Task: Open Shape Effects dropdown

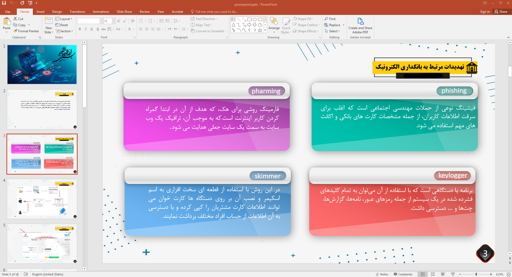Action: pos(306,31)
